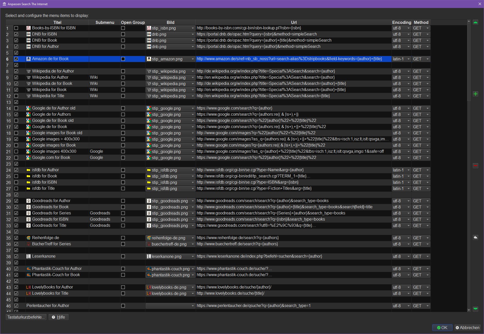This screenshot has width=484, height=334.
Task: Click the DNB for Author row icon
Action: click(x=29, y=47)
